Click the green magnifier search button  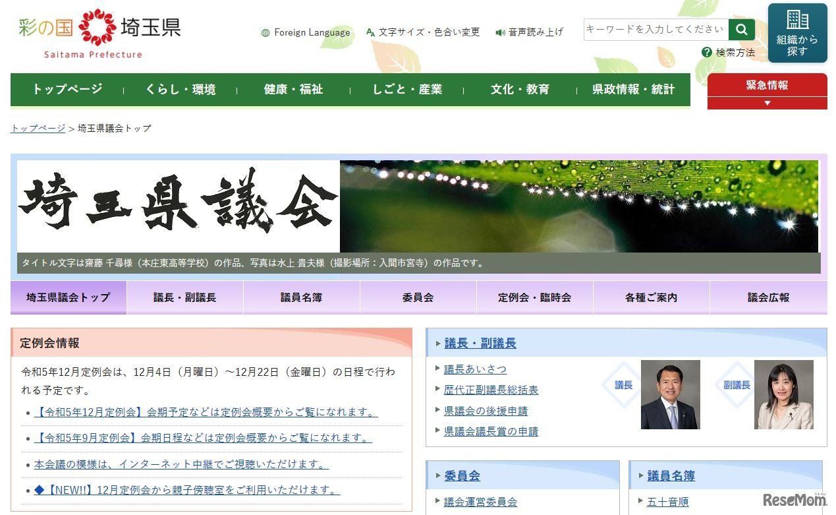742,30
